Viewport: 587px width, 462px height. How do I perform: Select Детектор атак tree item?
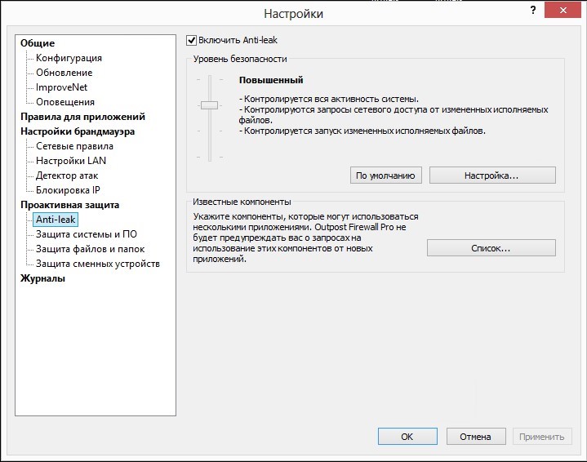(67, 175)
